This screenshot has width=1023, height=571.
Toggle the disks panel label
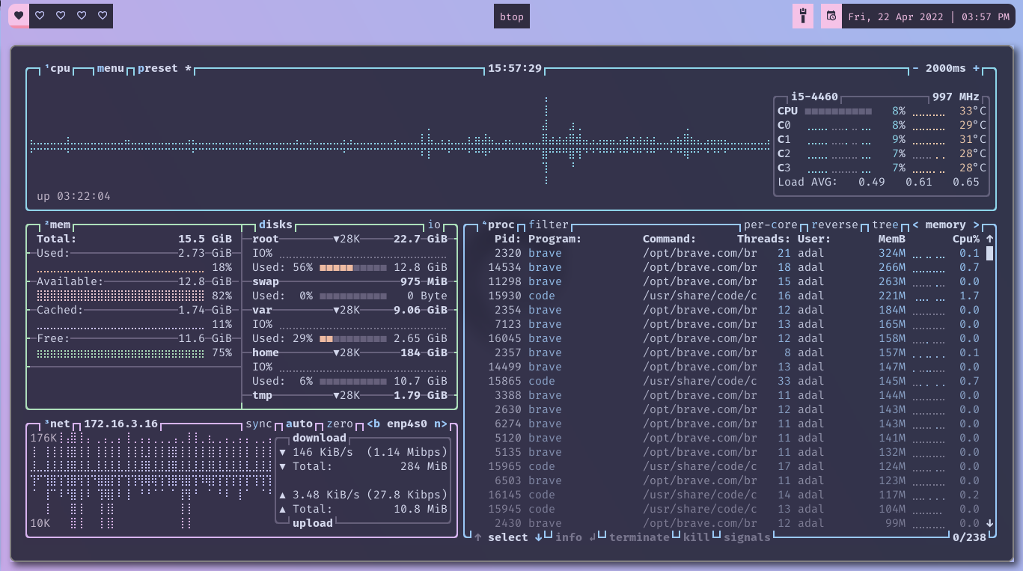pos(275,225)
